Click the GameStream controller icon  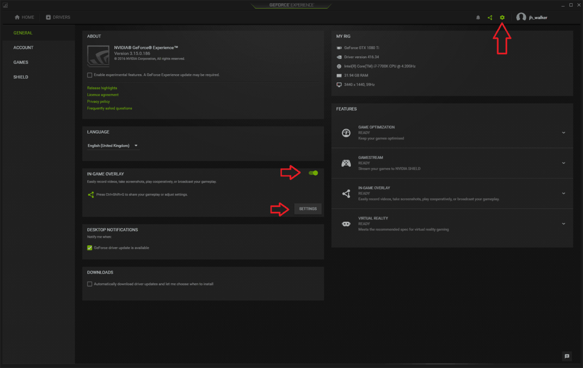tap(346, 163)
